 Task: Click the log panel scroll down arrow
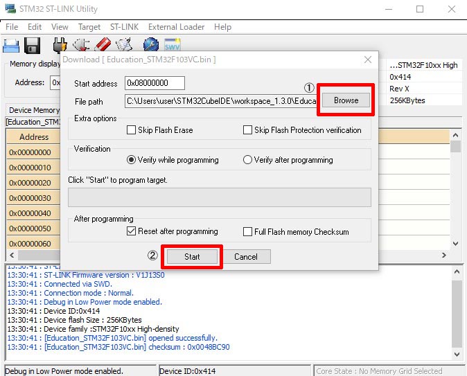(x=457, y=354)
